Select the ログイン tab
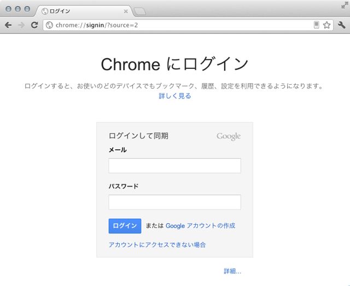350x286 pixels. 84,11
